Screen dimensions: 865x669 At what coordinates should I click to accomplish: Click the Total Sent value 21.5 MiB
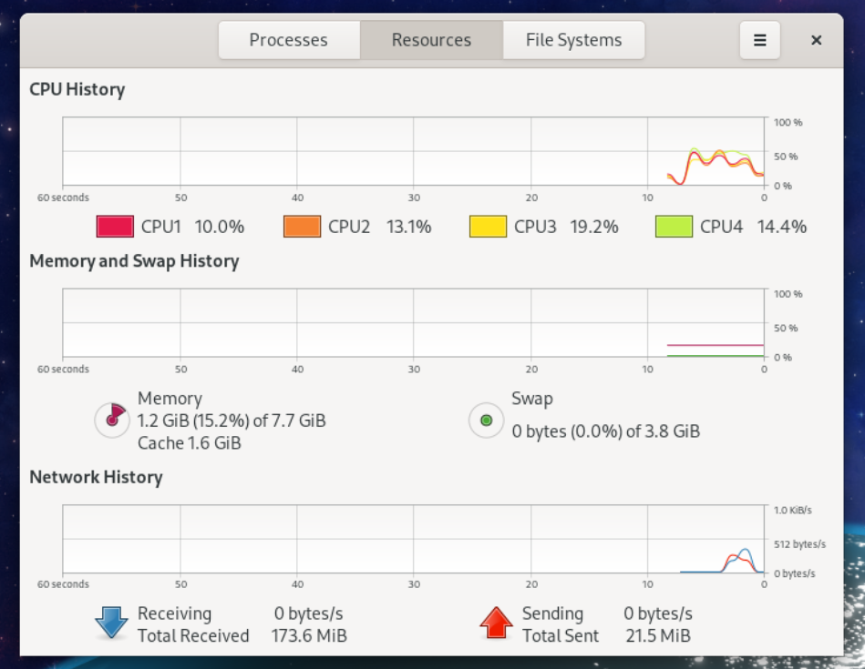click(657, 636)
